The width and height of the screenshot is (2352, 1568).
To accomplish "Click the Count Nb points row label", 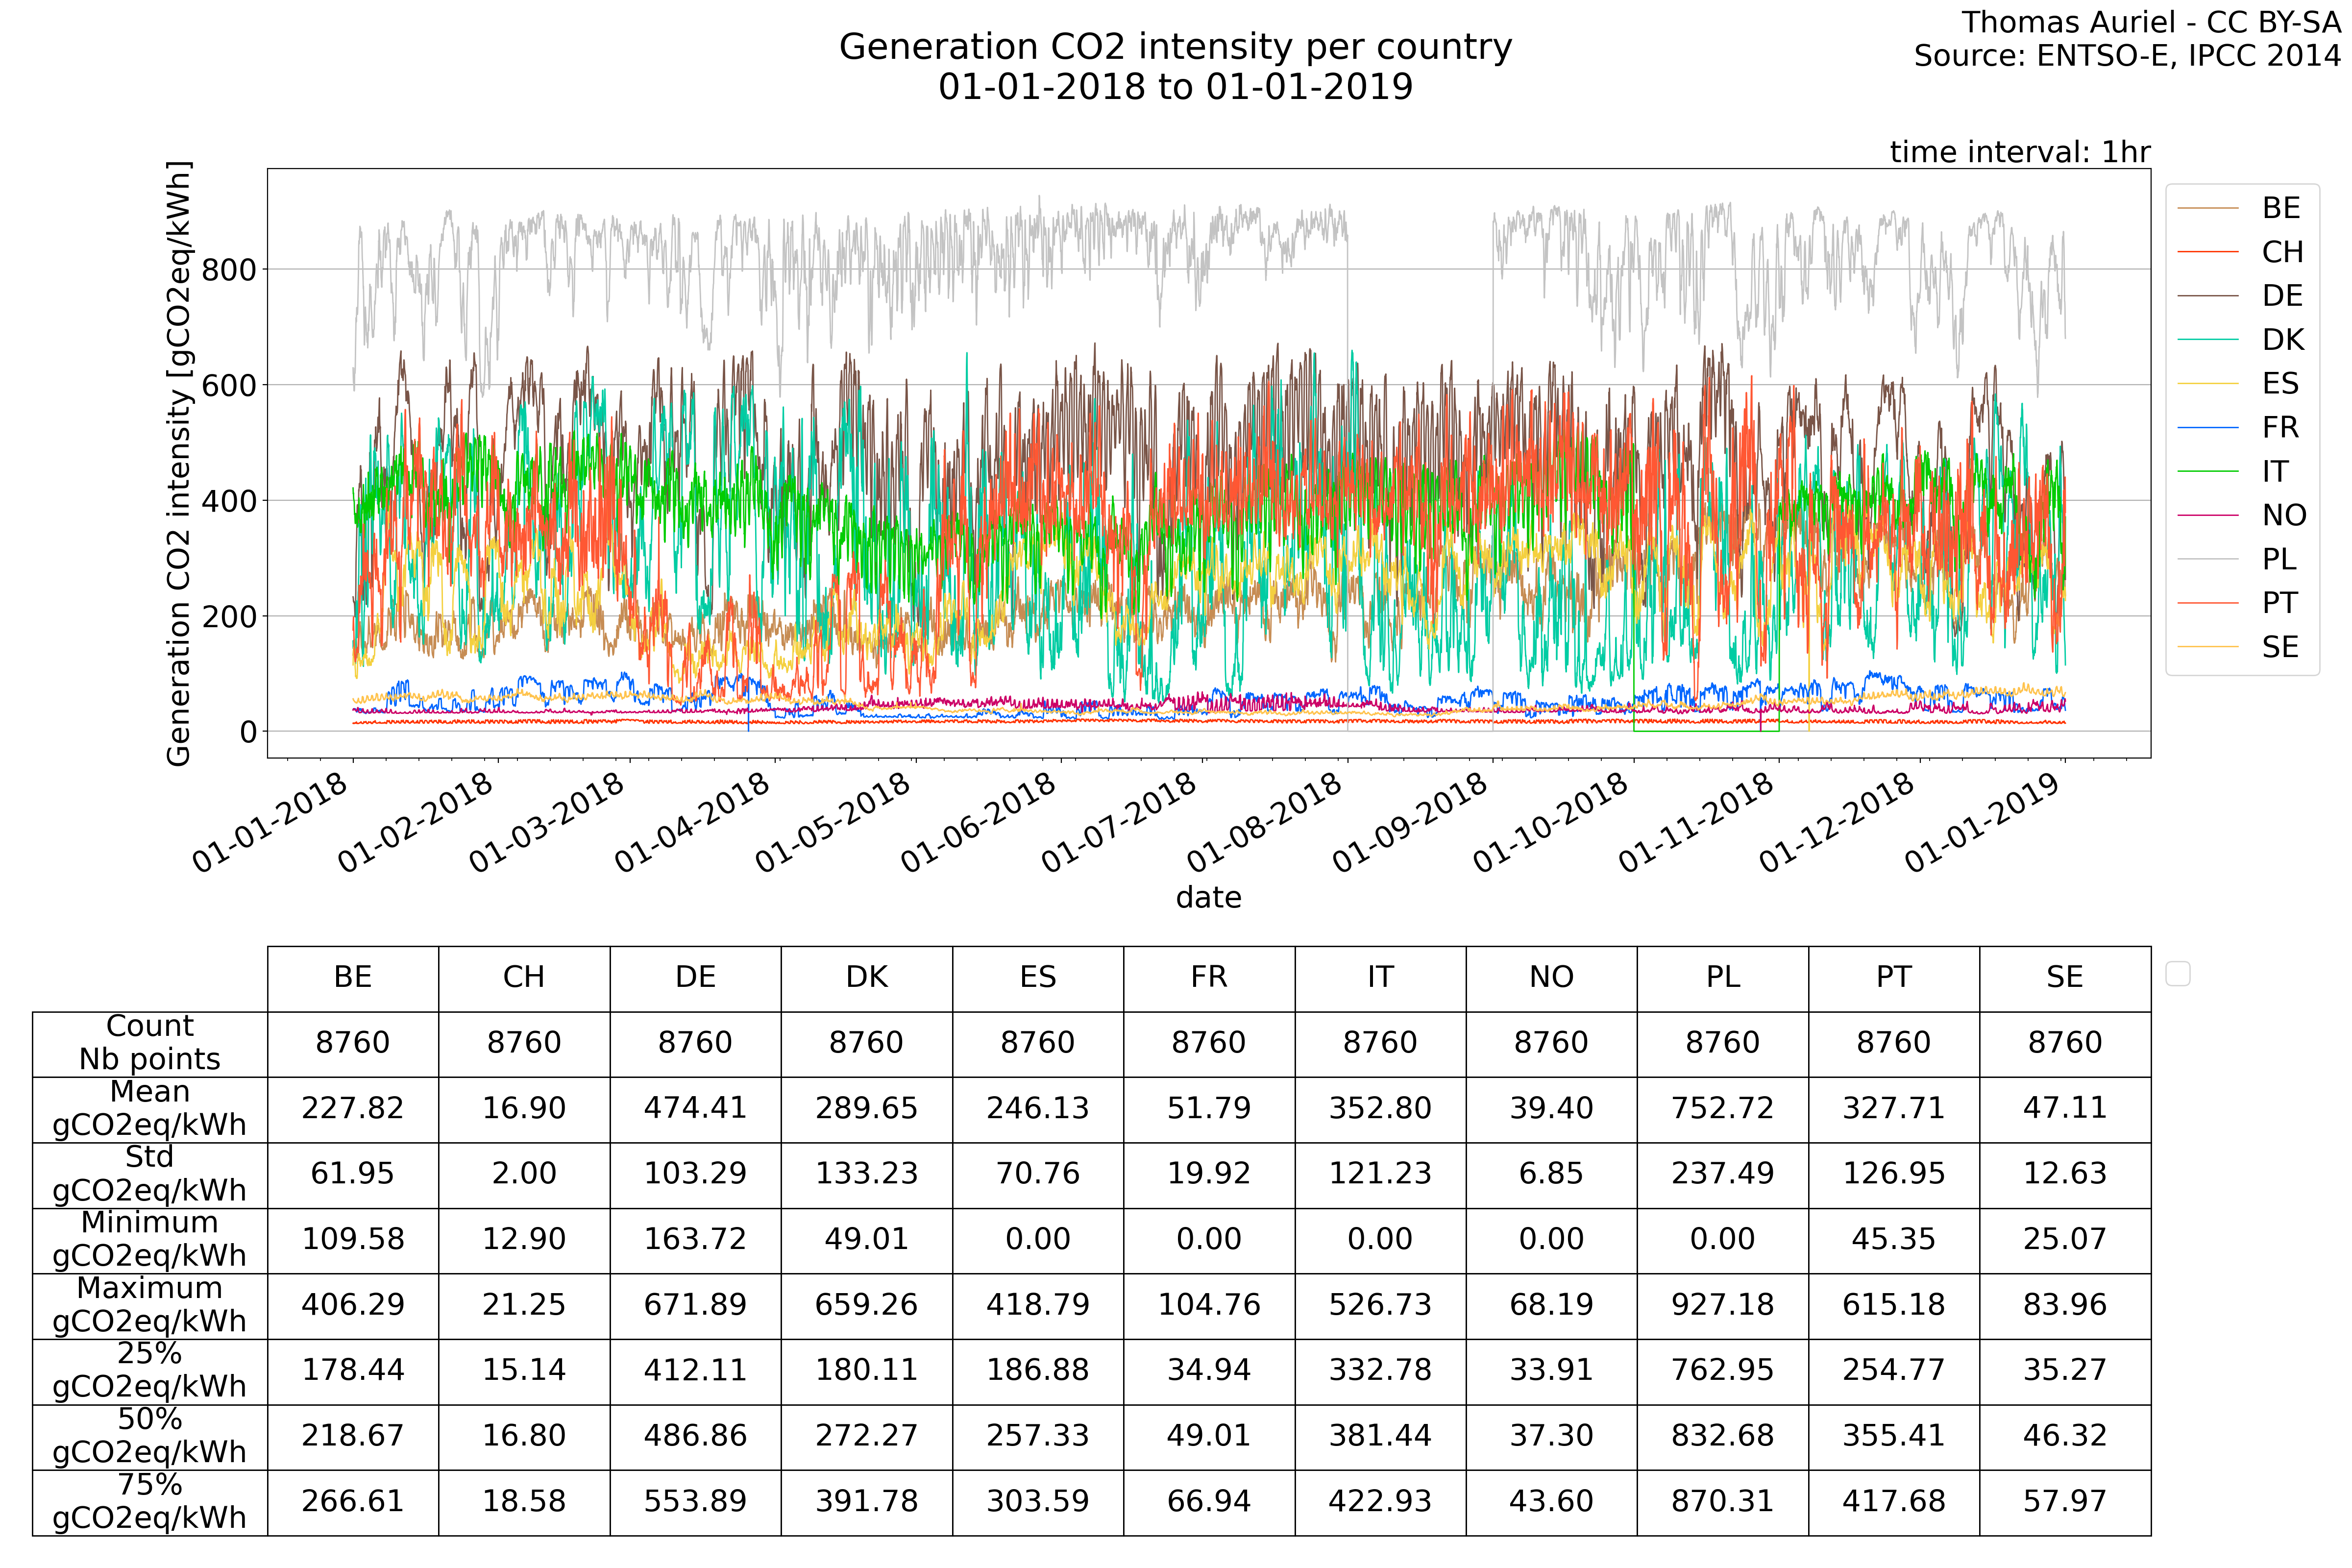I will (x=150, y=1043).
